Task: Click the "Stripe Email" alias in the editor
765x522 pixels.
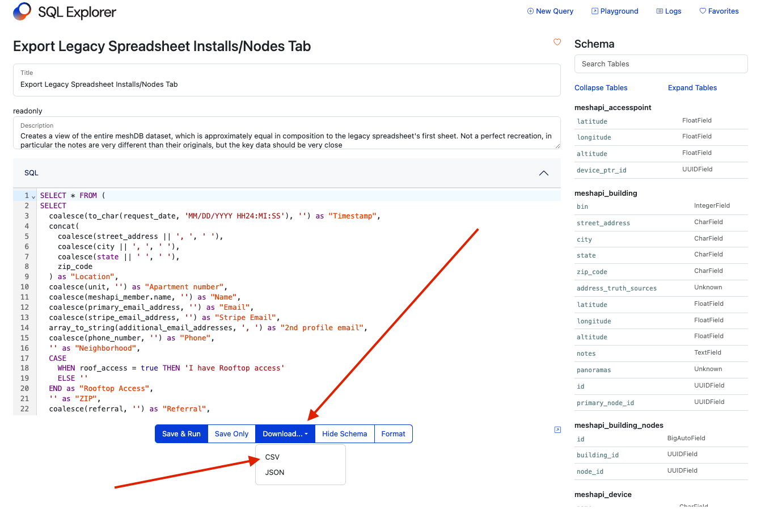Action: tap(246, 318)
